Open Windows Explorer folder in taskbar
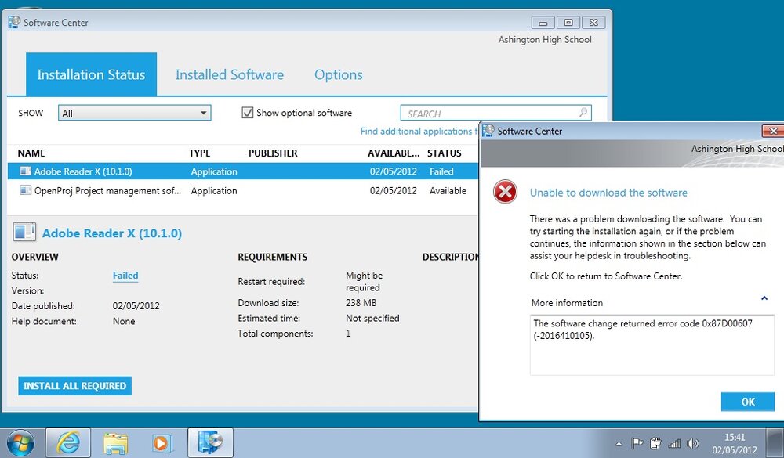The width and height of the screenshot is (784, 458). pyautogui.click(x=115, y=443)
